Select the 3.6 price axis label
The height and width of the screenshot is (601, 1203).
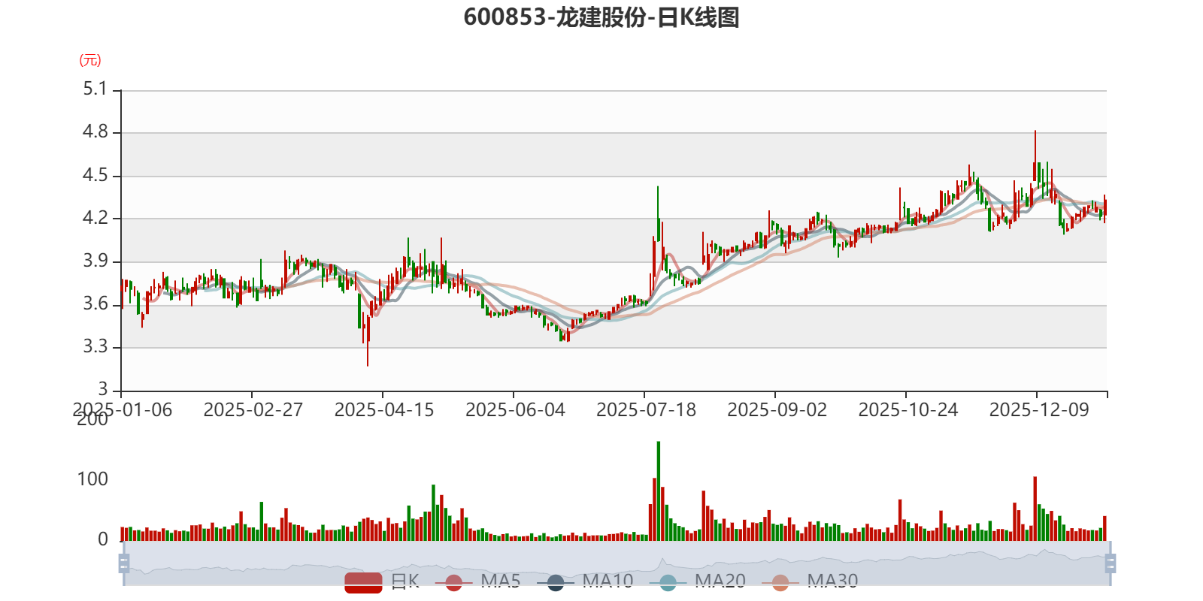click(95, 304)
